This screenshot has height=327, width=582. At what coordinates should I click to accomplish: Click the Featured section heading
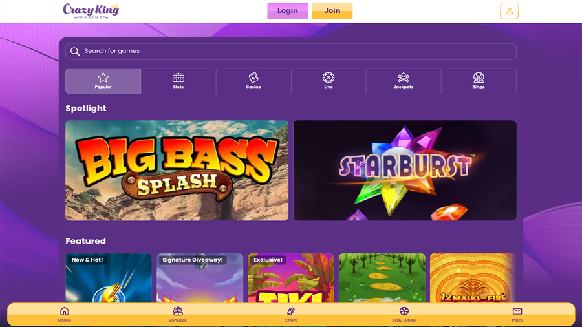[86, 241]
